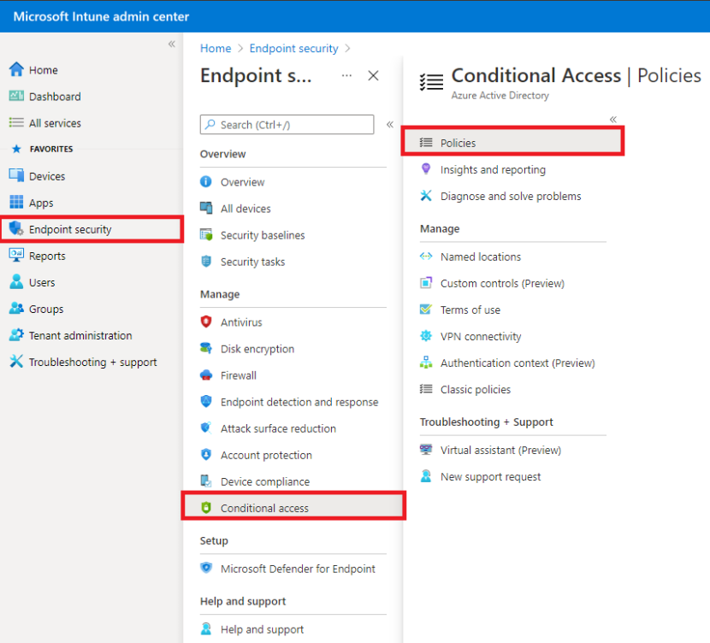
Task: Click the Microsoft Defender for Endpoint icon
Action: [x=207, y=568]
